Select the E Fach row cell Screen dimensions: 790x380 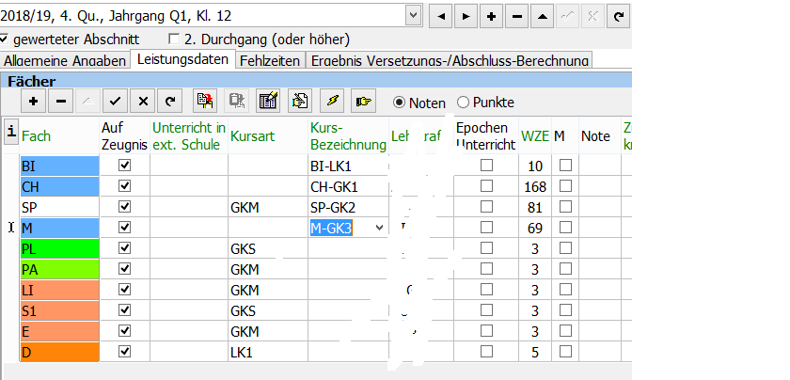click(x=59, y=331)
